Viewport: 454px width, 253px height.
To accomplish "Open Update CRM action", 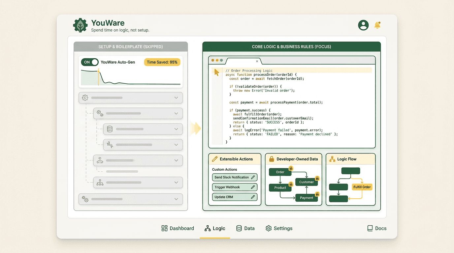I will [235, 197].
